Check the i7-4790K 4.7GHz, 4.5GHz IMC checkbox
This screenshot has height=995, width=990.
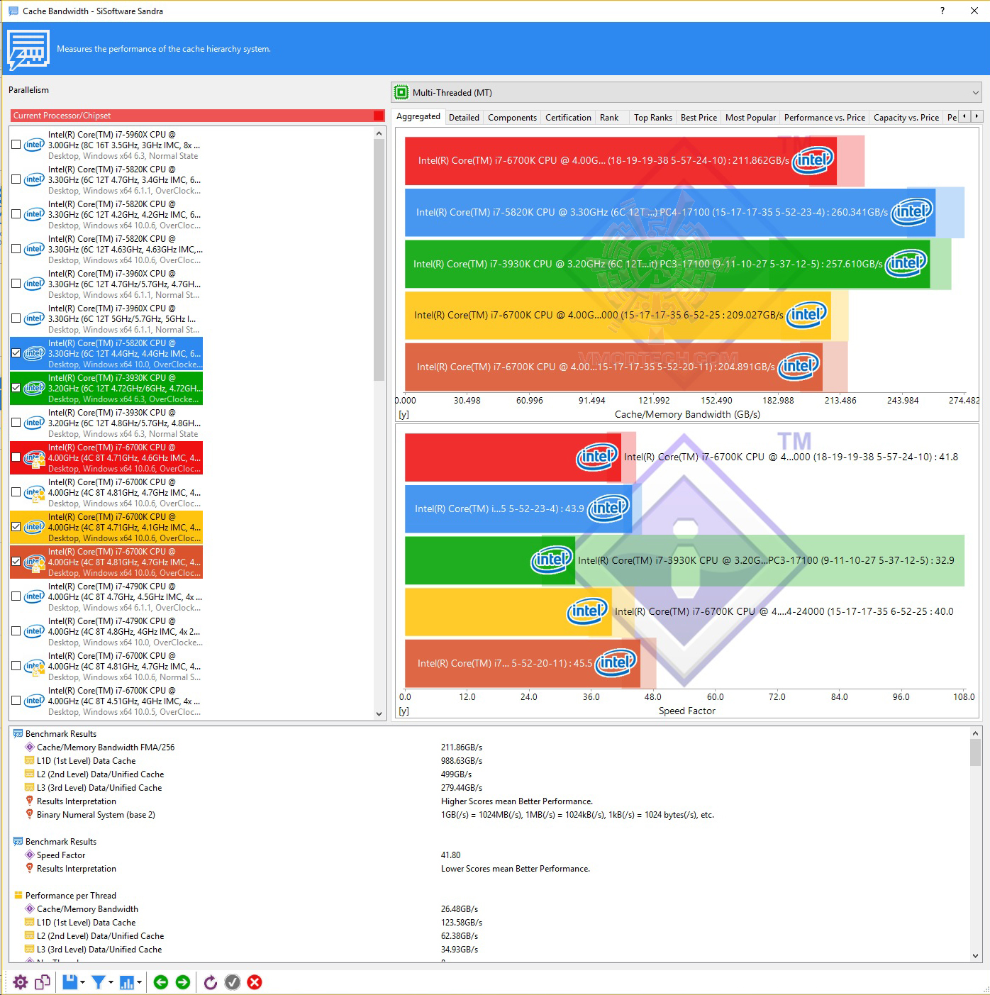(x=16, y=596)
